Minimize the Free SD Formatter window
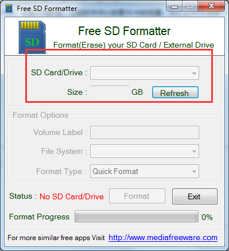 point(174,6)
